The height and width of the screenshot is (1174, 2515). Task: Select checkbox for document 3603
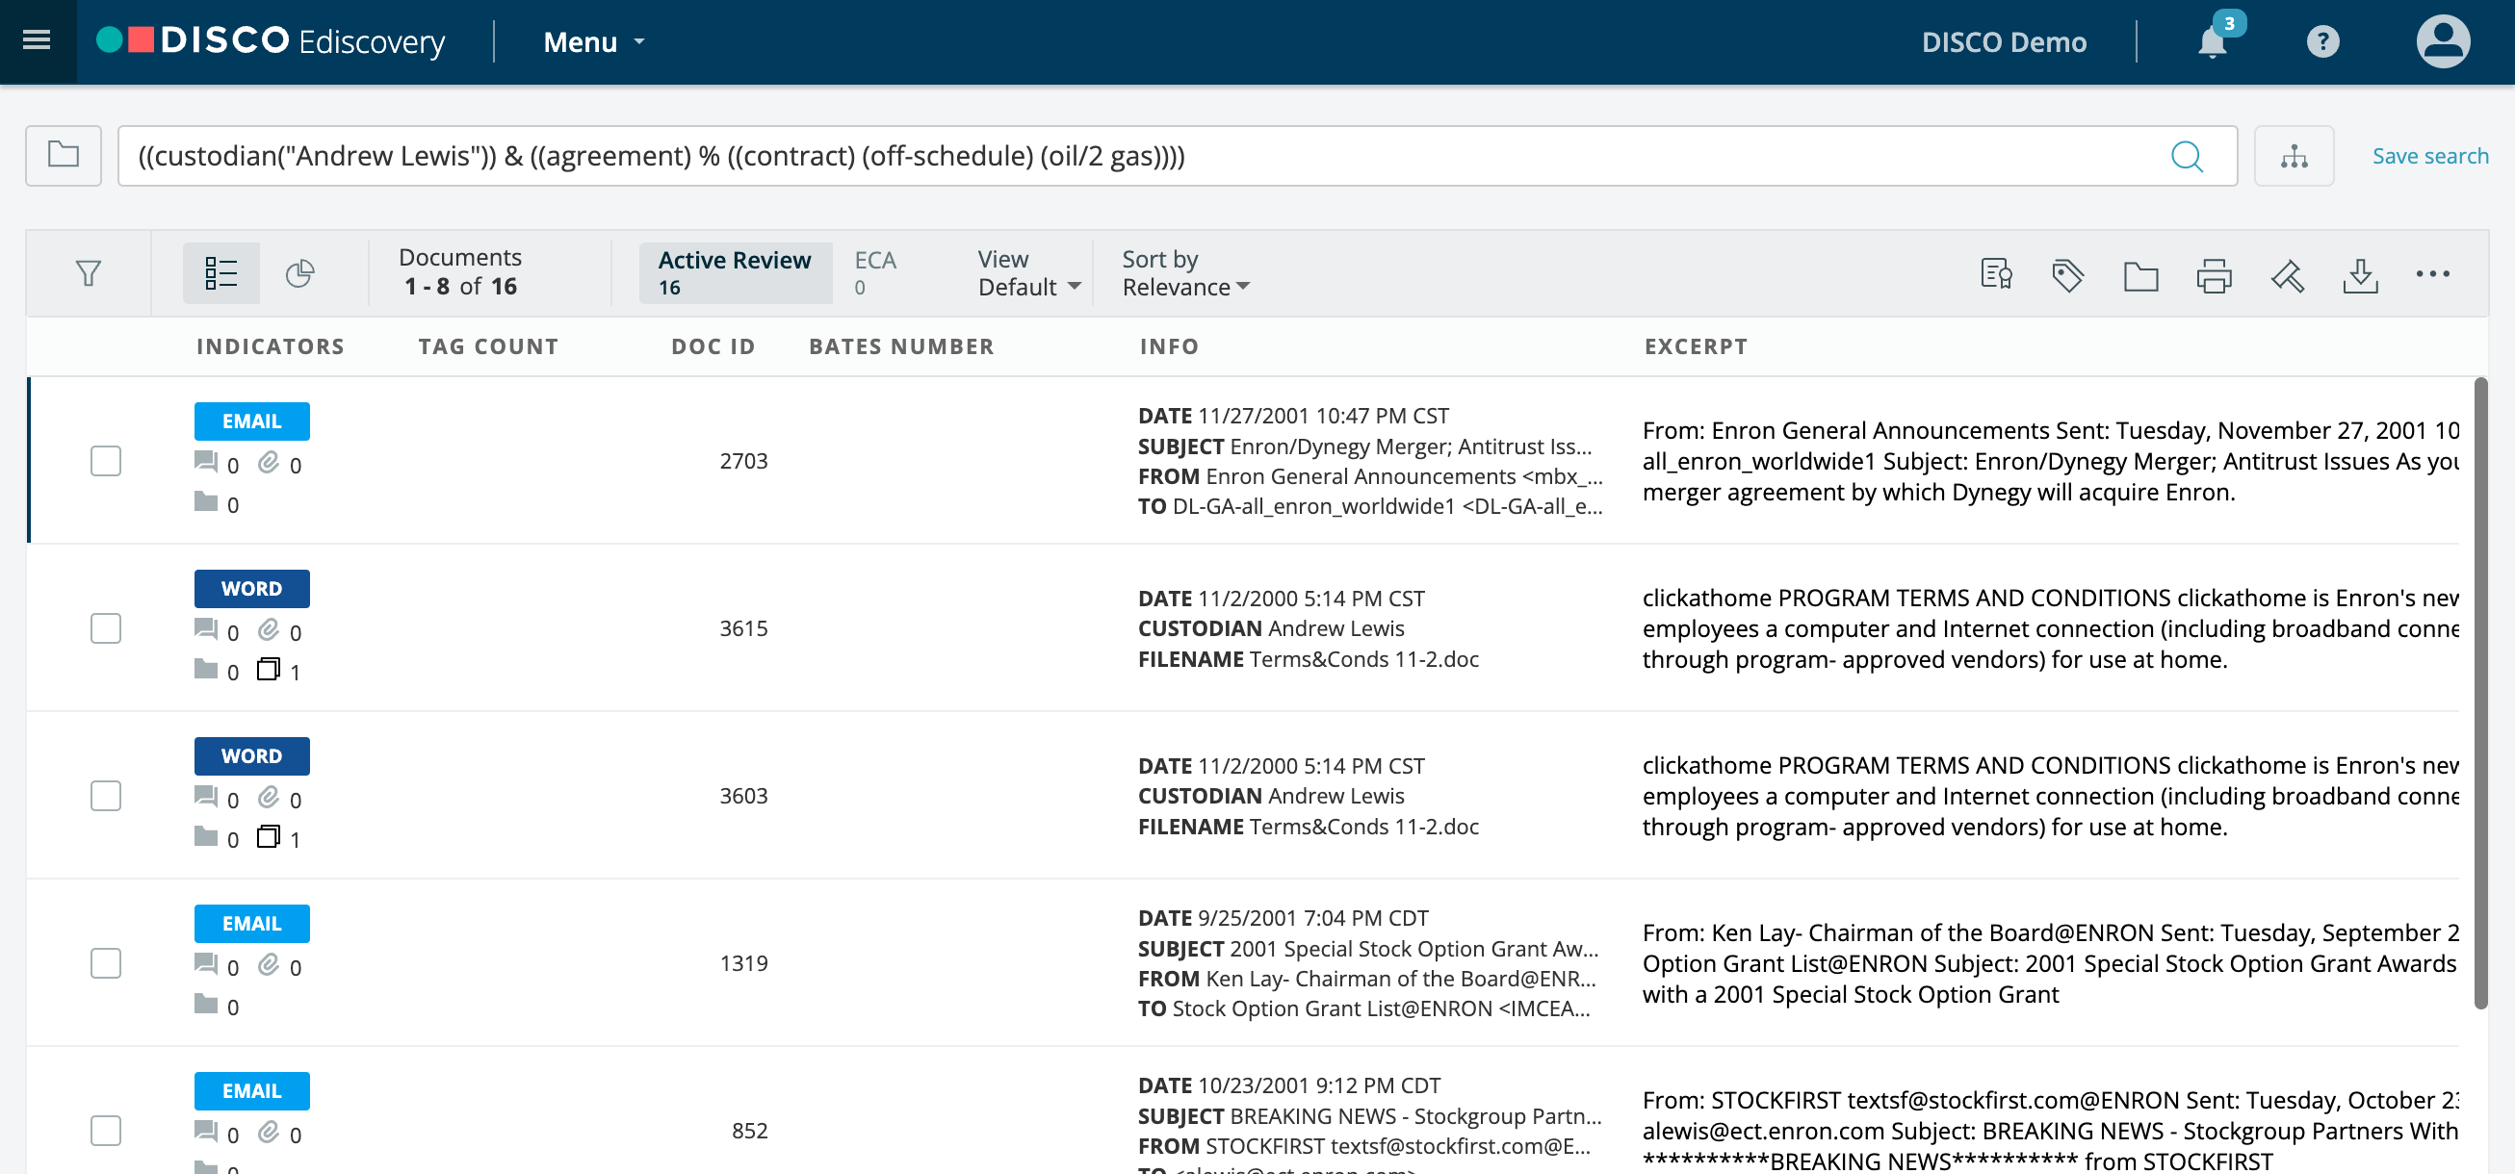click(106, 797)
